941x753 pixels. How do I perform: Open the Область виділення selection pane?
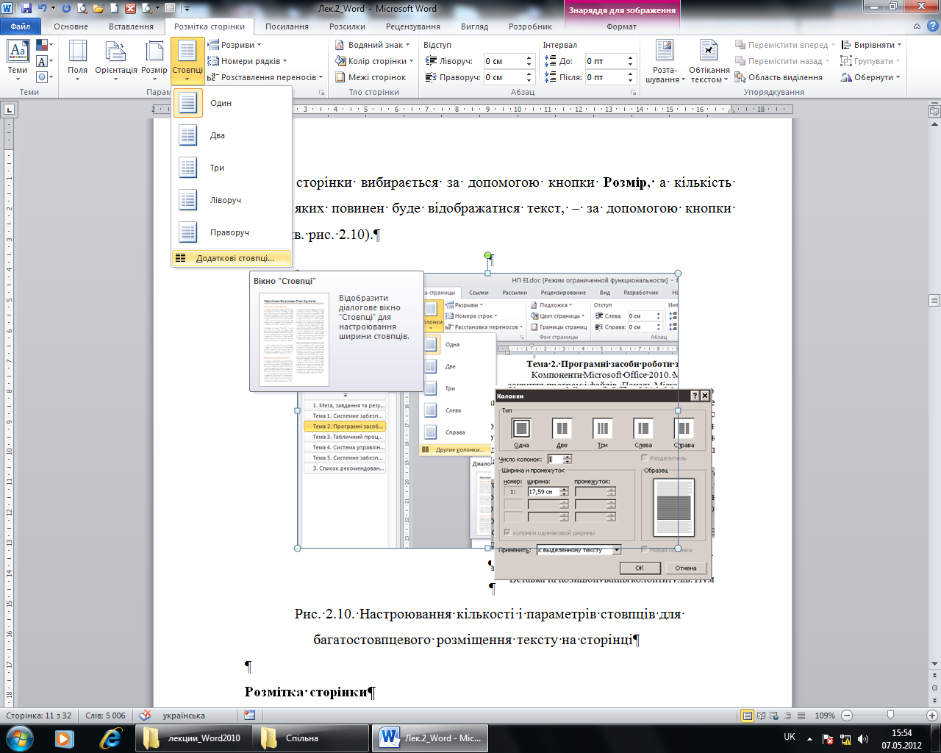point(779,77)
